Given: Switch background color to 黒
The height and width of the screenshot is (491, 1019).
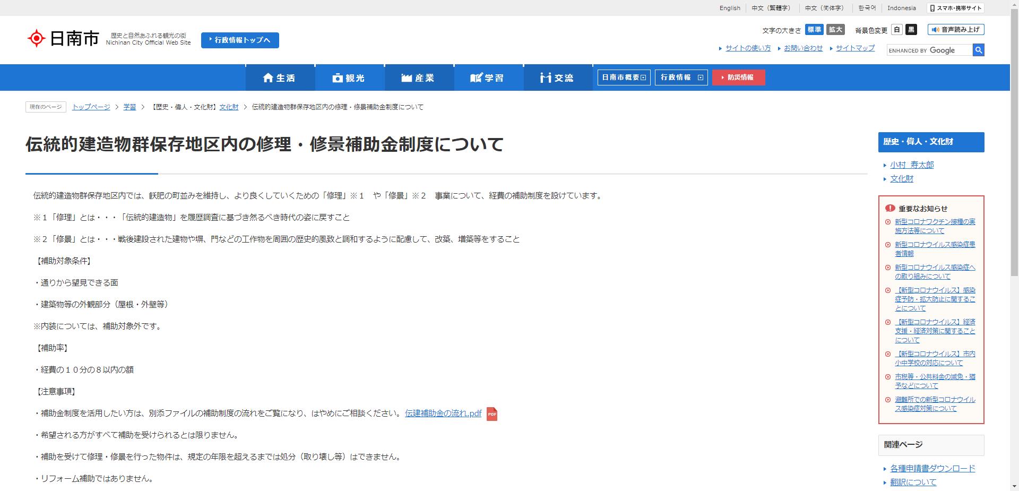Looking at the screenshot, I should point(911,30).
